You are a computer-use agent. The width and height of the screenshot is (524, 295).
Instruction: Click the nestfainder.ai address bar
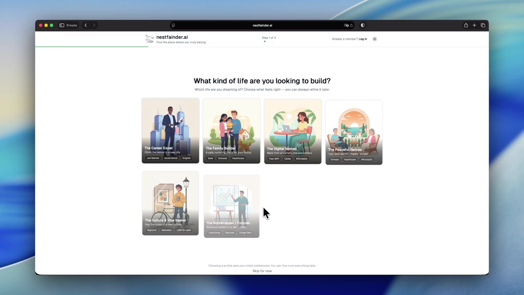point(262,25)
